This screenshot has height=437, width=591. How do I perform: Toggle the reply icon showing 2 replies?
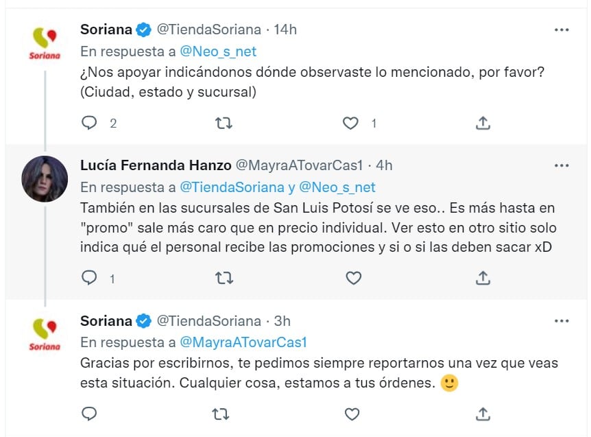point(90,123)
